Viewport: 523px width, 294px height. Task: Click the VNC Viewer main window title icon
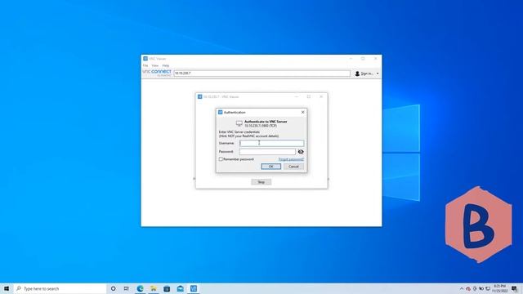pos(145,58)
